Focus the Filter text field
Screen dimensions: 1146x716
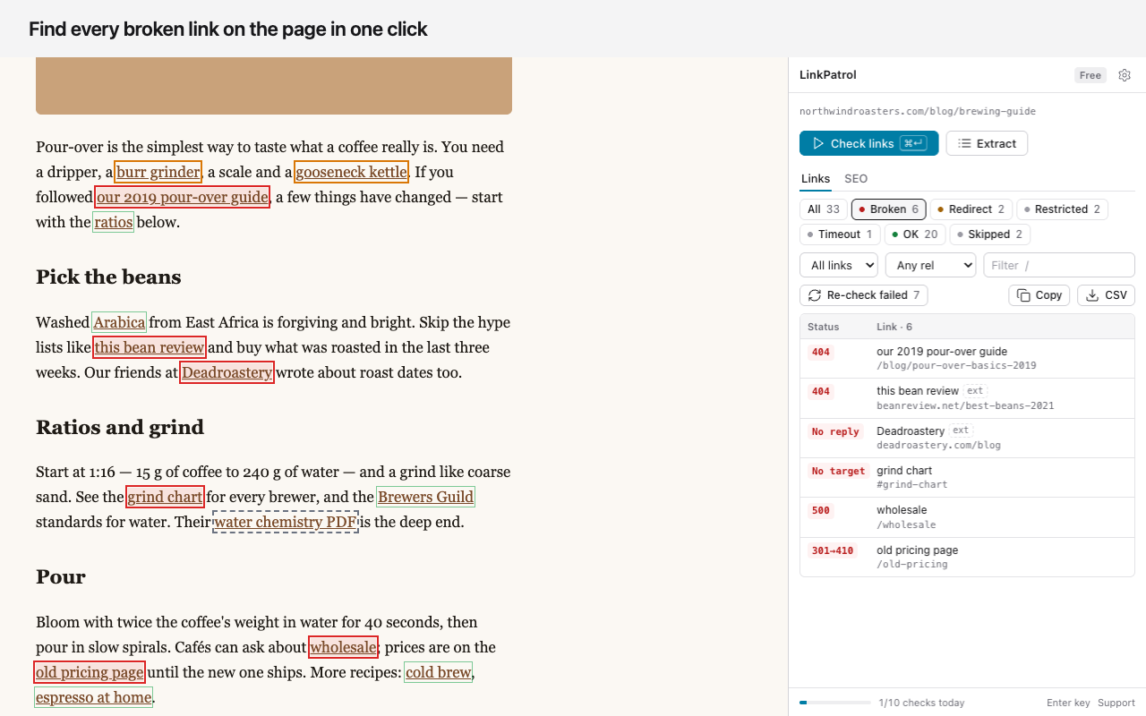tap(1059, 265)
